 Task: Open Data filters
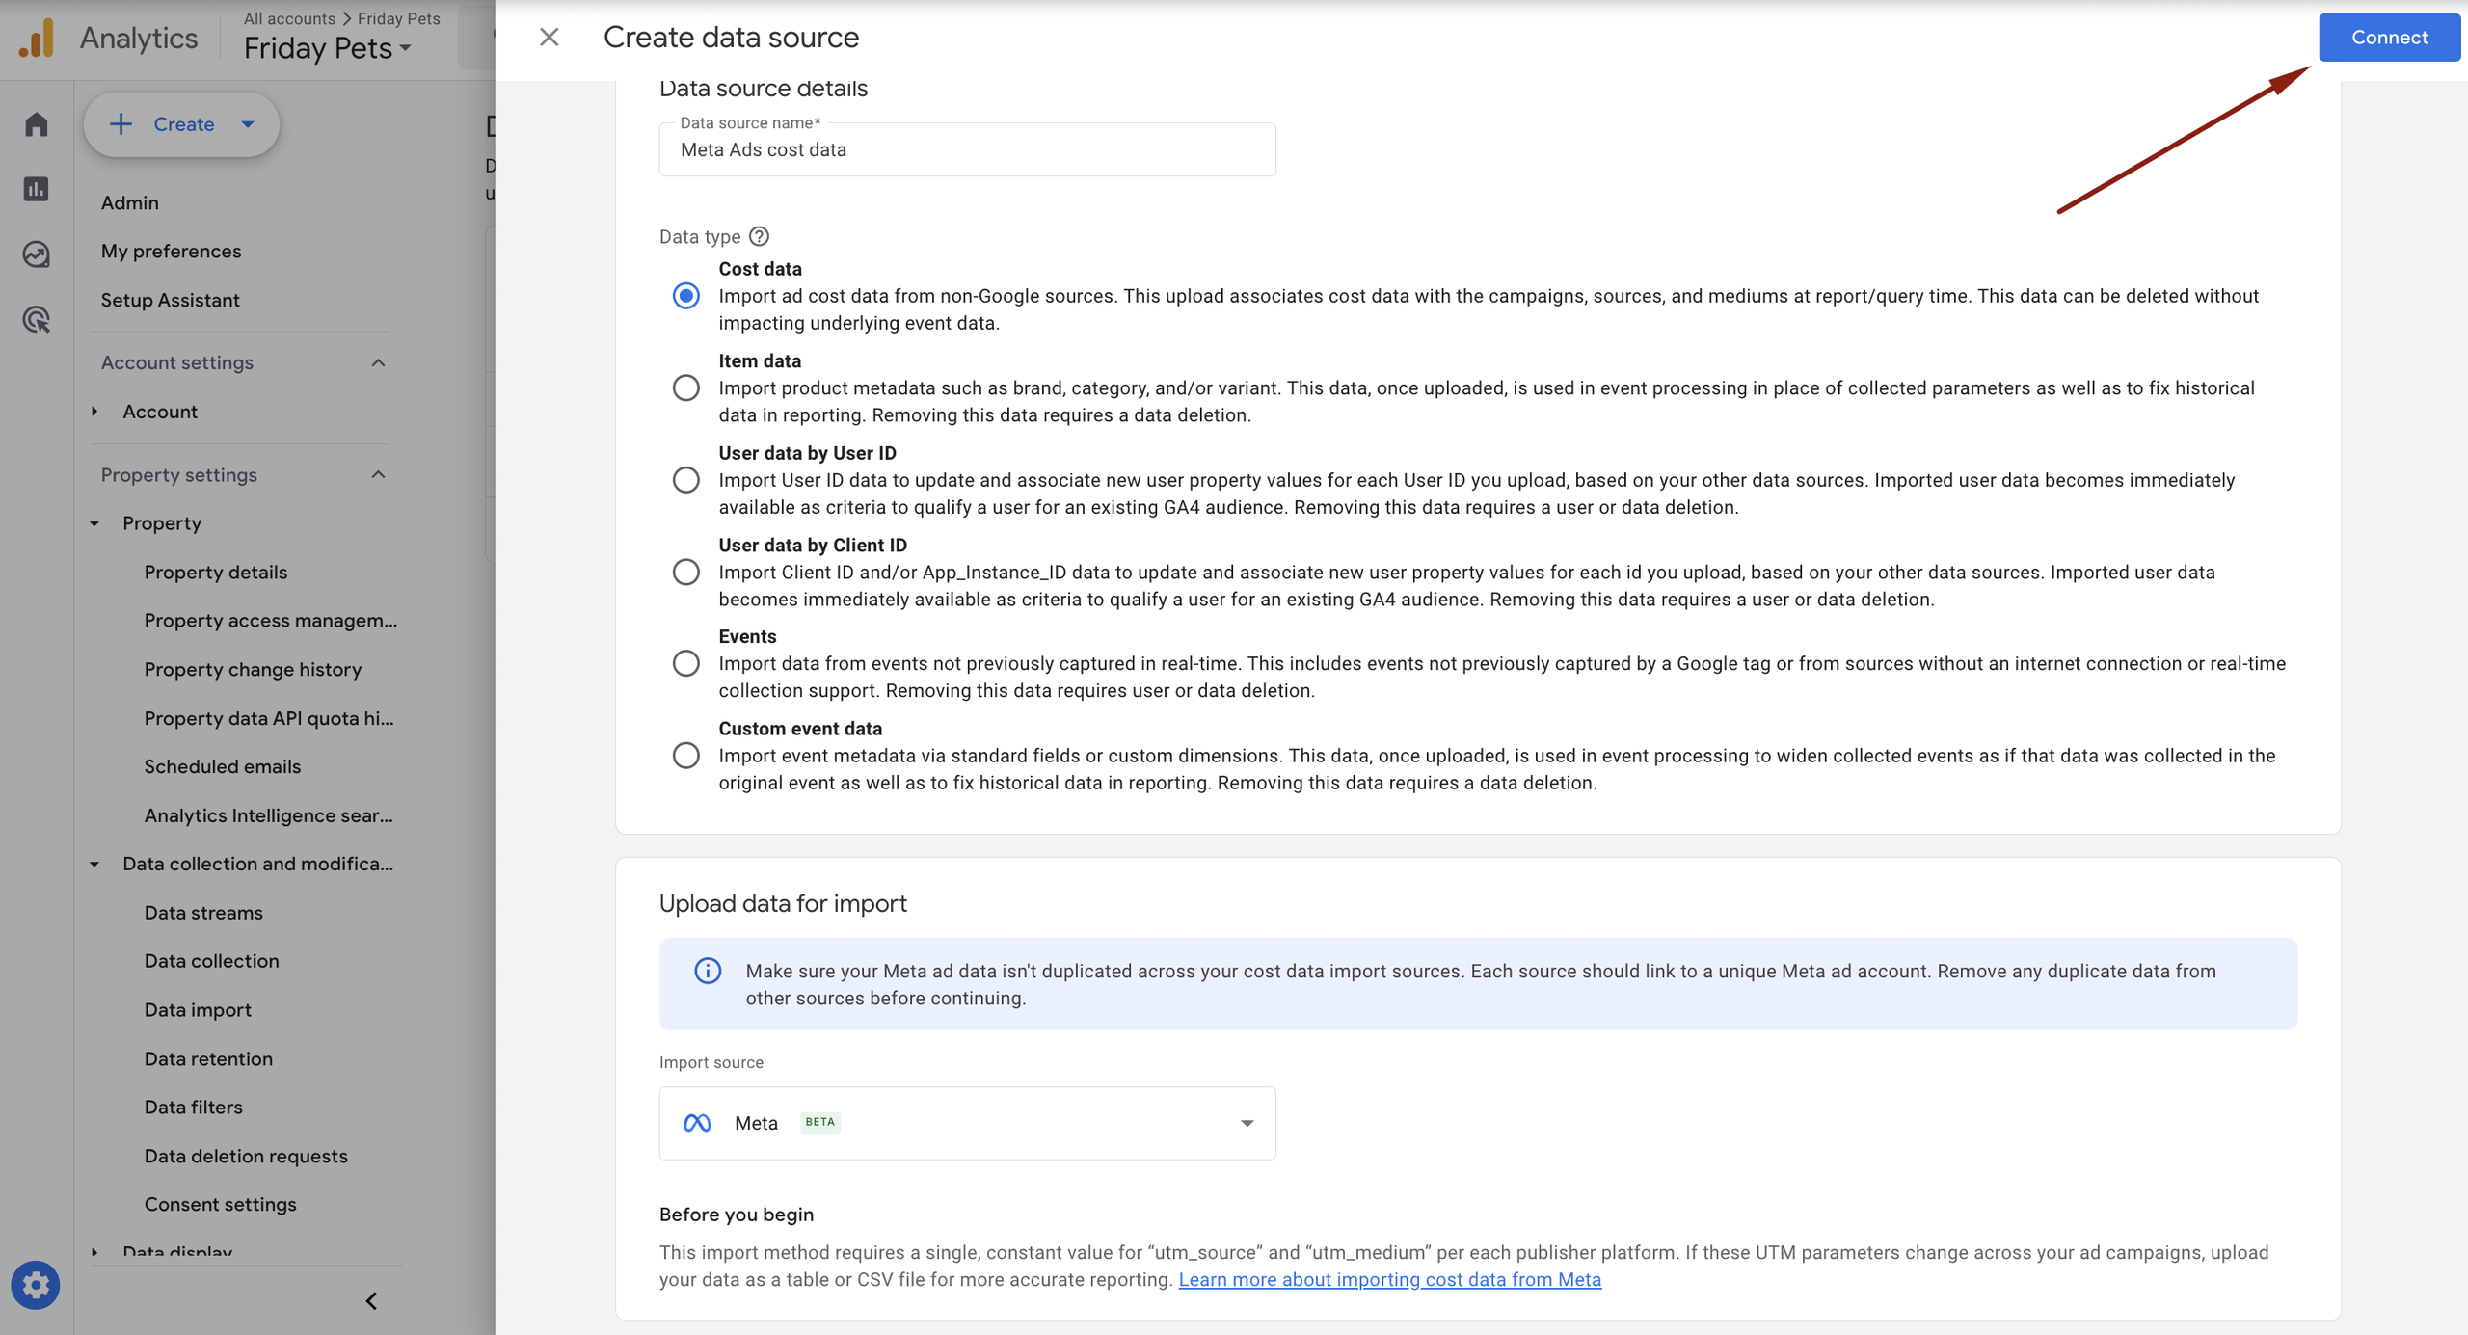pyautogui.click(x=194, y=1107)
